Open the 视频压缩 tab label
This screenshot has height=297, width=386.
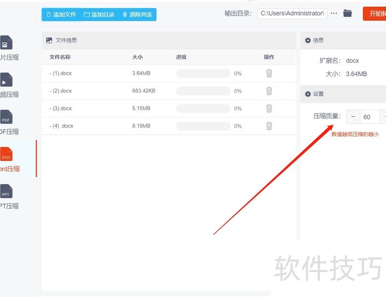[9, 94]
